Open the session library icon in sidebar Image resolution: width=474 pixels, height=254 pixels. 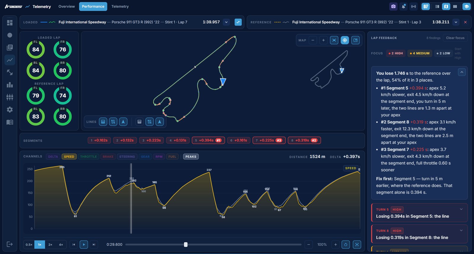coord(10,48)
